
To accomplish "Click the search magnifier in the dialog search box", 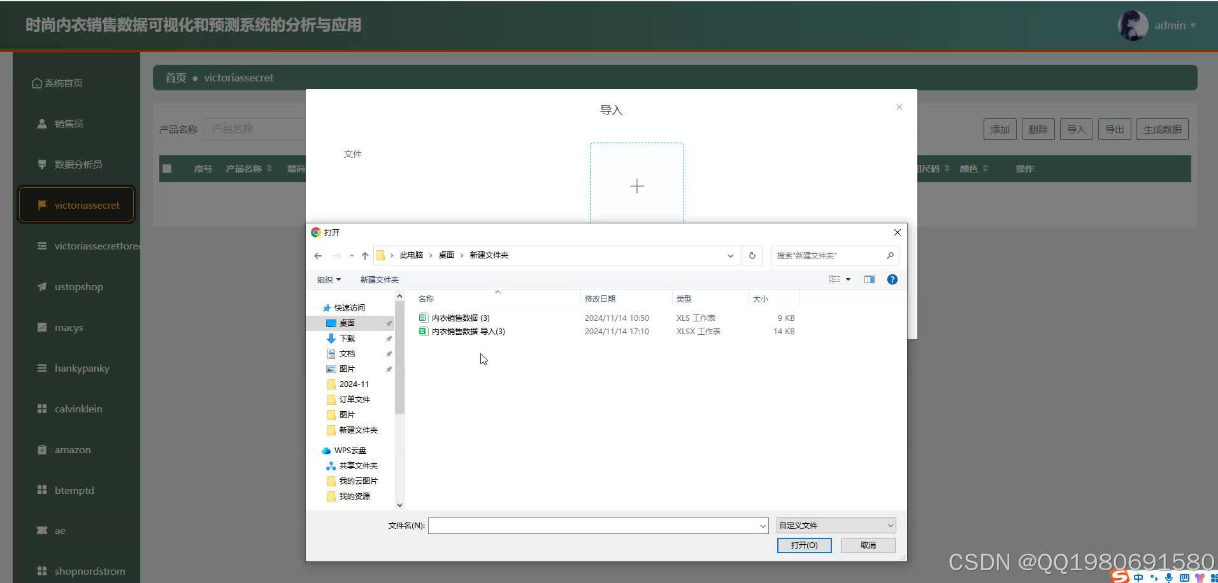I will pyautogui.click(x=891, y=255).
